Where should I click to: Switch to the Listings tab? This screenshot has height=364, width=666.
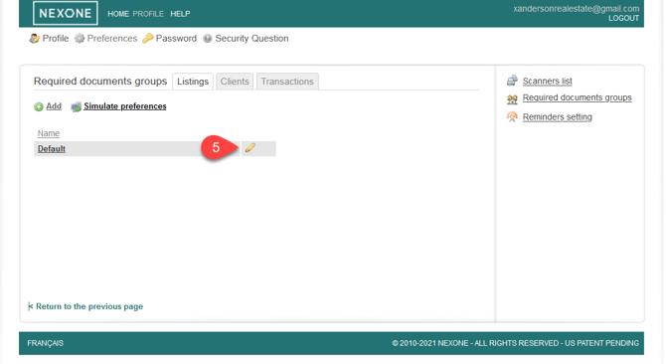point(193,82)
